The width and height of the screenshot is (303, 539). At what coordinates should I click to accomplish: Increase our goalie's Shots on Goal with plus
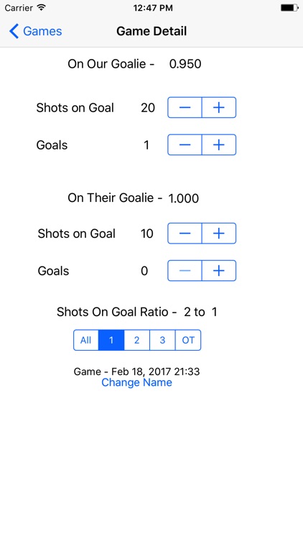click(x=219, y=108)
